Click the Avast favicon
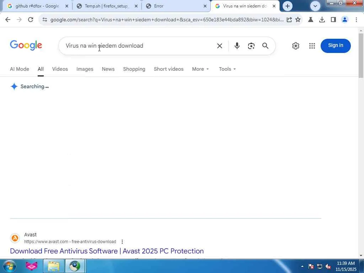 [15, 238]
